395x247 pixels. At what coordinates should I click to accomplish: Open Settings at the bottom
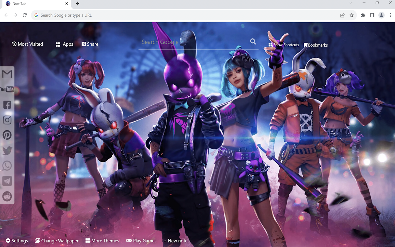17,241
